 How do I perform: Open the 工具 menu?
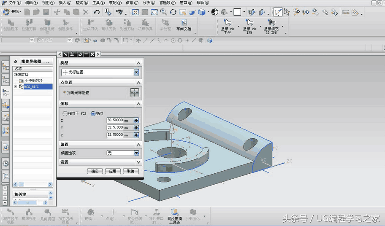98,3
